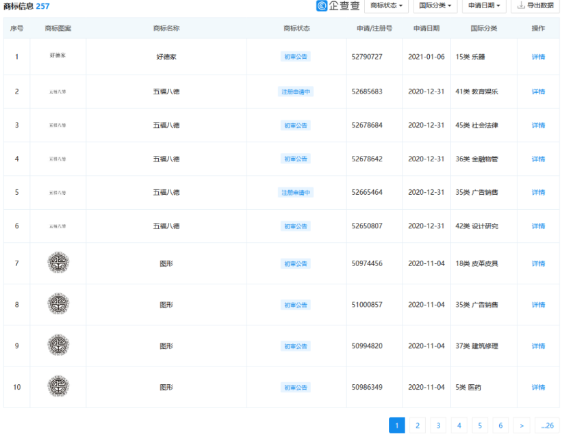
Task: Click the 五福八德 trademark image in row 2
Action: 58,92
